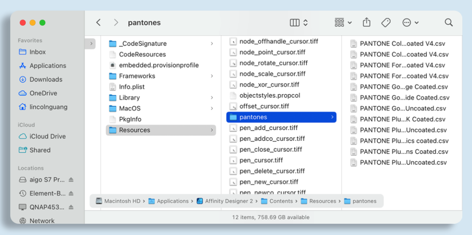Select the Resources folder
This screenshot has height=235, width=472.
[135, 130]
